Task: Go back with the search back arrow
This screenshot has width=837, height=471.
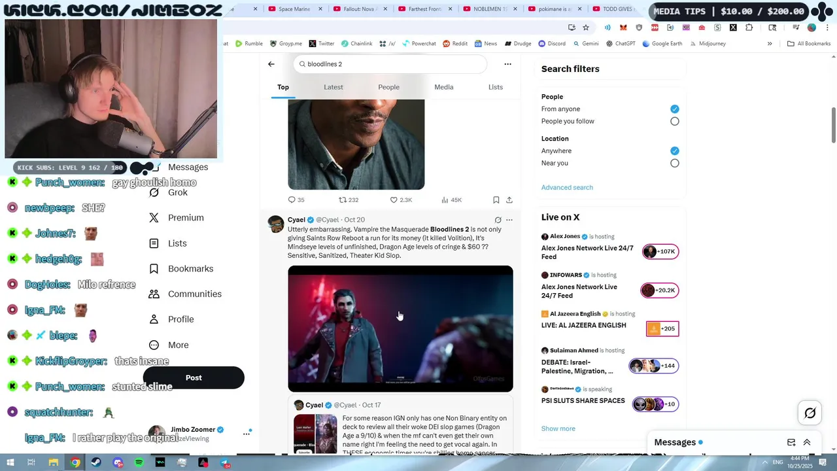Action: pyautogui.click(x=271, y=64)
